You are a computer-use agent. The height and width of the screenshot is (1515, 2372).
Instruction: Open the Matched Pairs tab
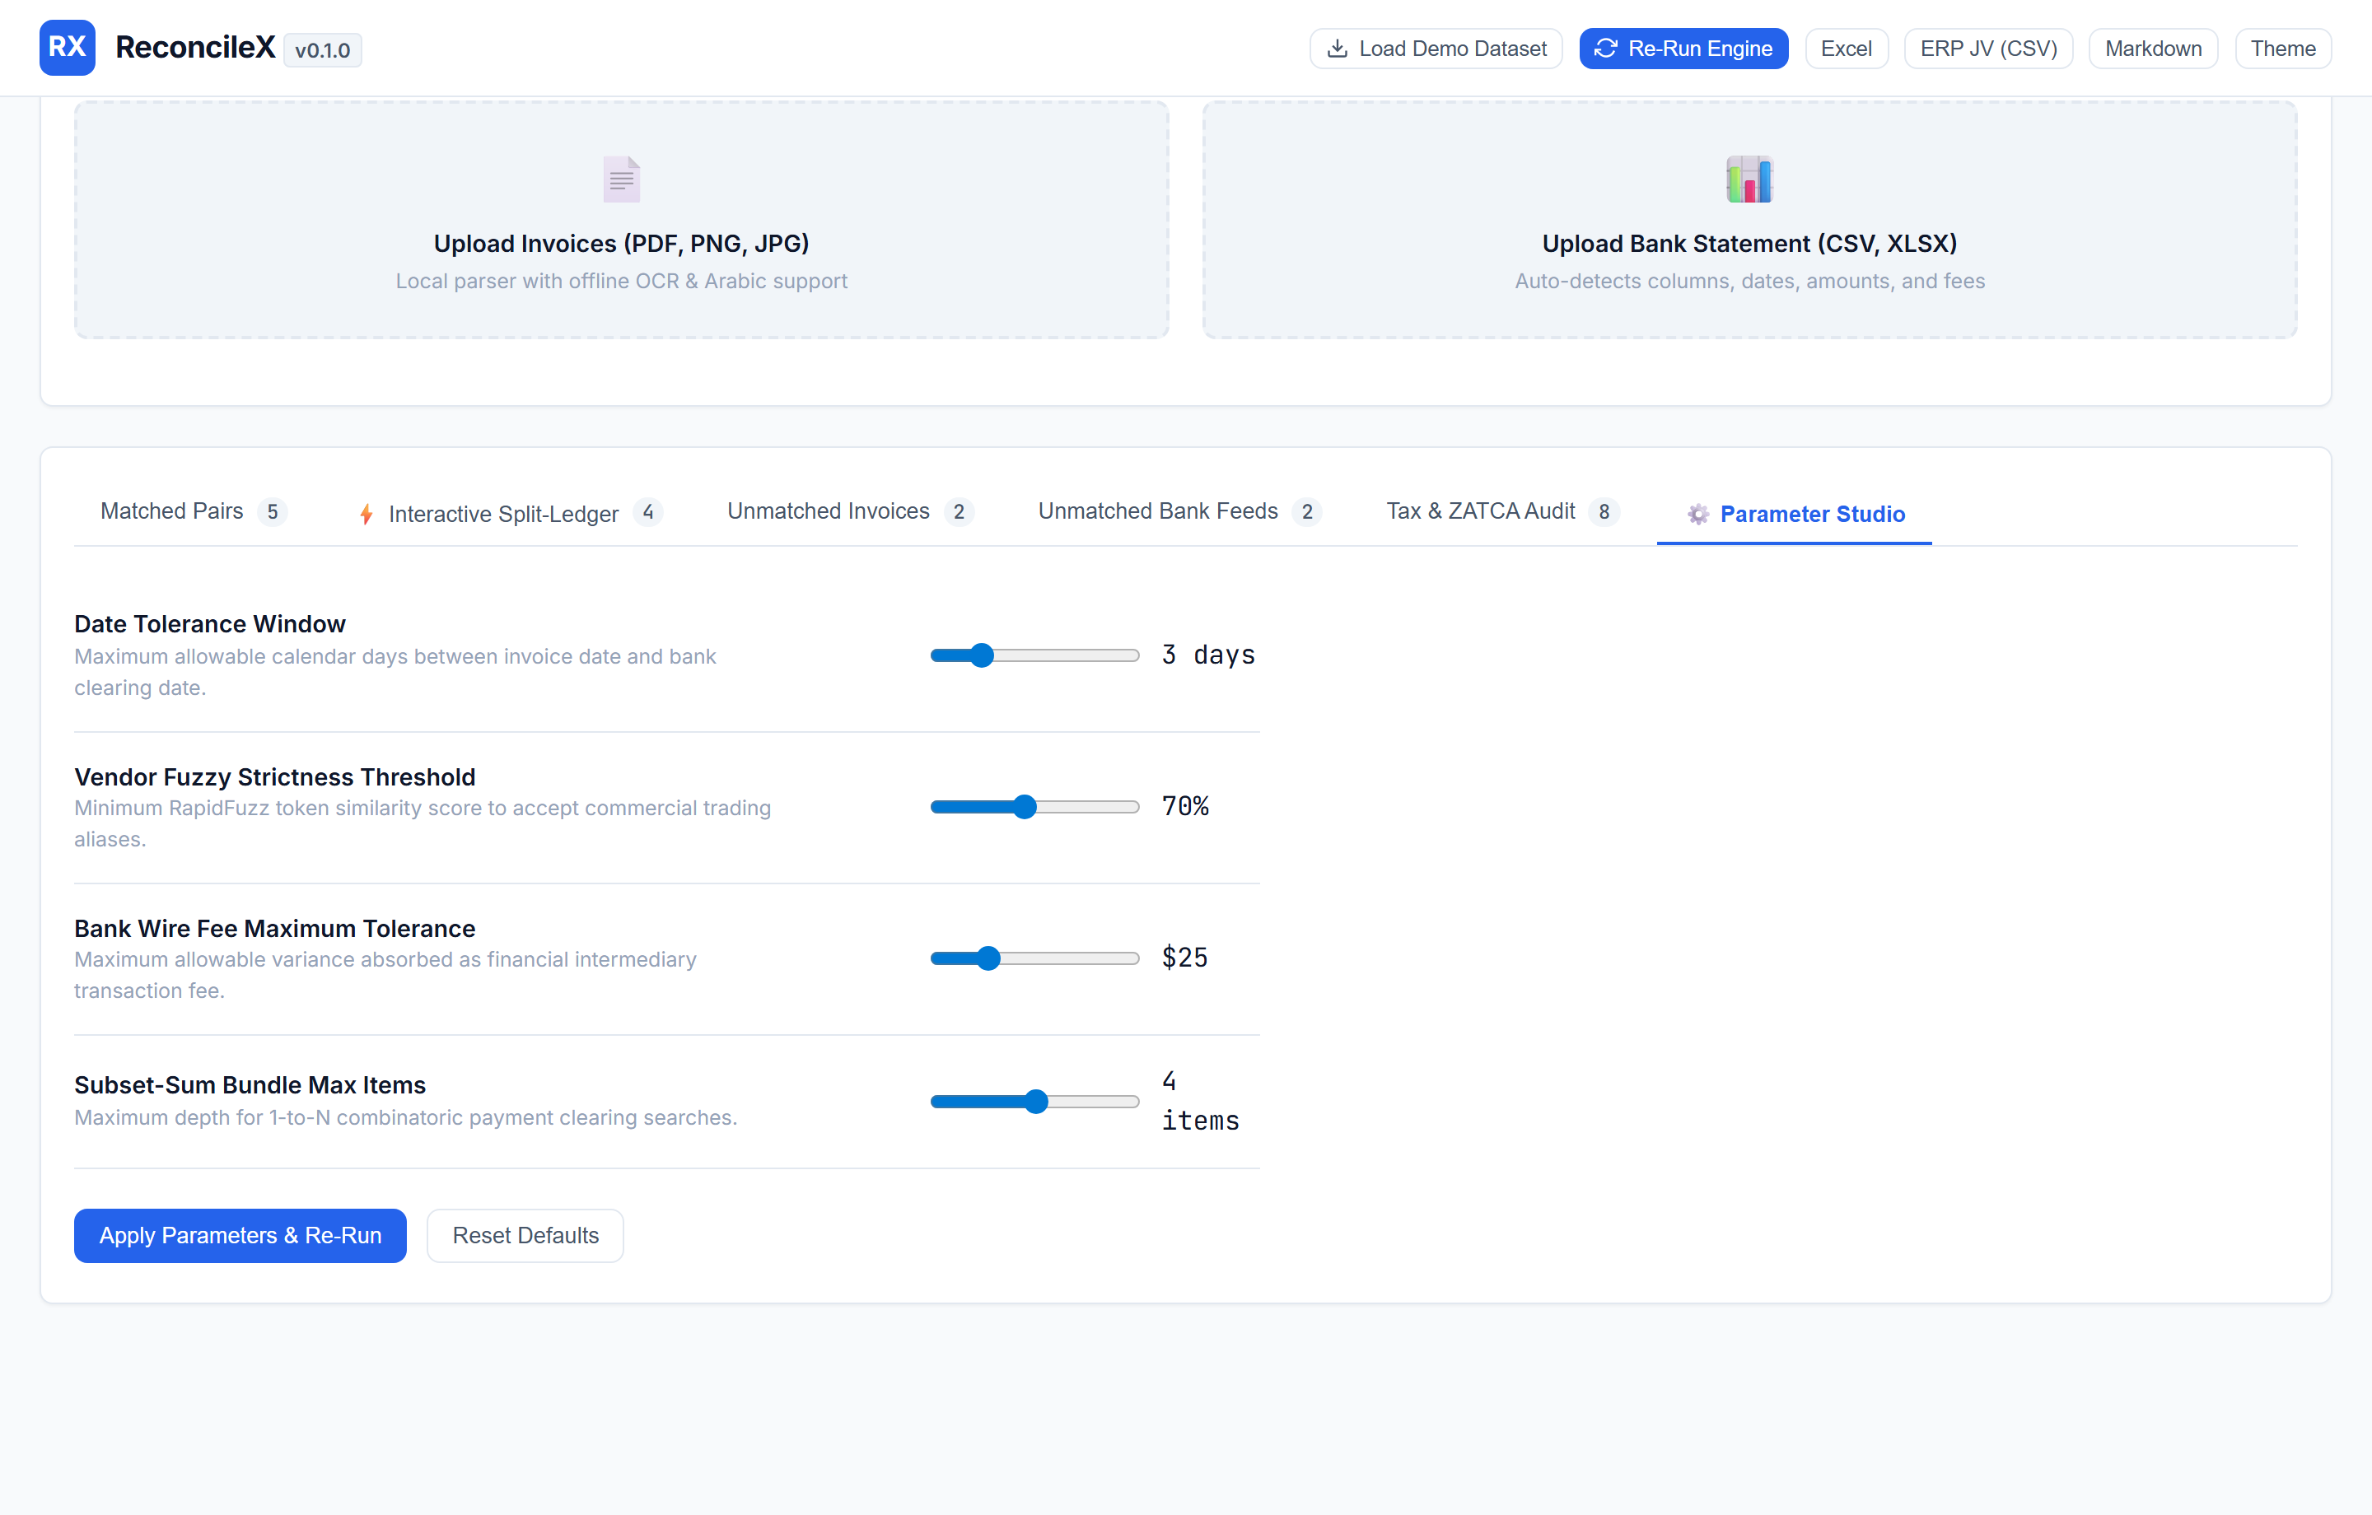[x=193, y=512]
